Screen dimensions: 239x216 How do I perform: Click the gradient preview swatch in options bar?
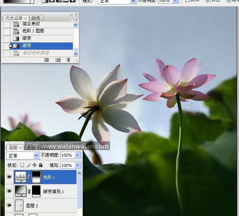click(14, 1)
